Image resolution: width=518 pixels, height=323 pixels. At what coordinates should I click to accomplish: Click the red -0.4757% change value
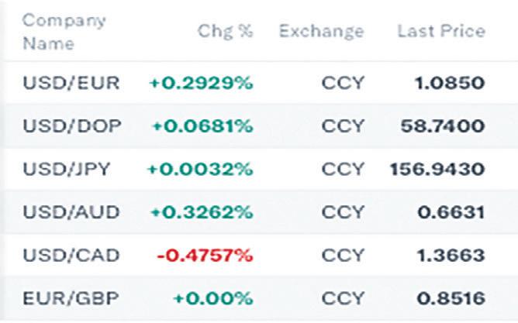205,255
